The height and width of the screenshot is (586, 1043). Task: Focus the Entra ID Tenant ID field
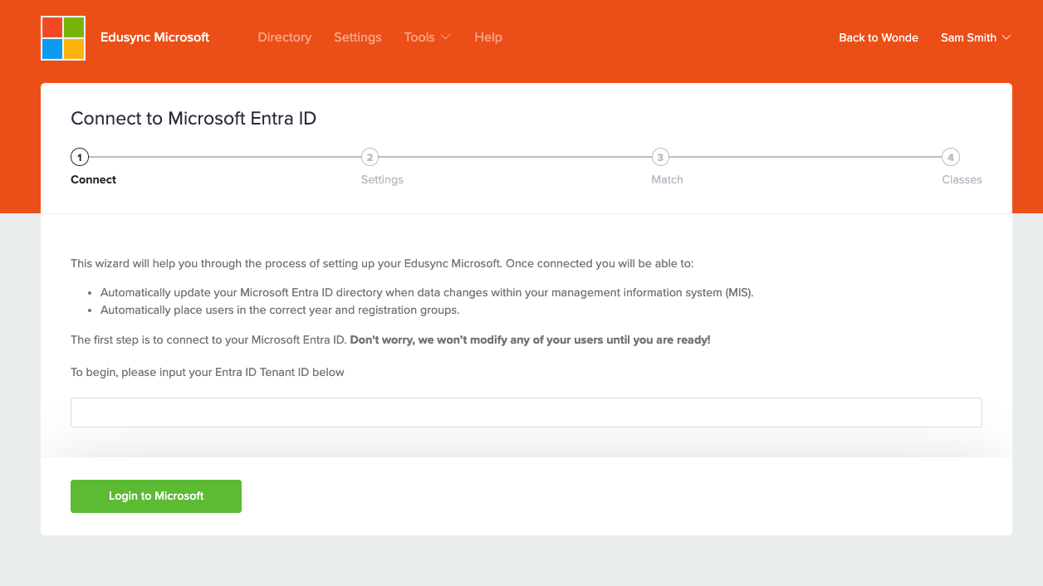[x=526, y=413]
